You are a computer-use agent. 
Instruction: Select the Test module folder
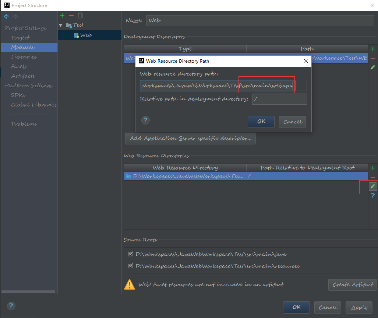click(75, 25)
